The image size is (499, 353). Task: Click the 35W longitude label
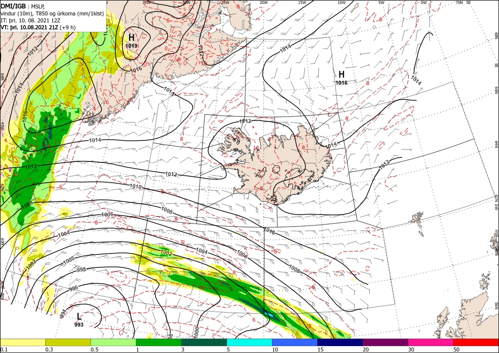[x=146, y=2]
